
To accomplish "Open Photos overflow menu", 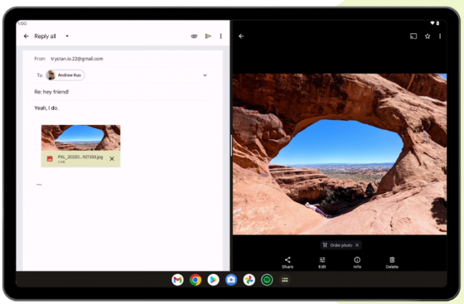I will (x=440, y=36).
